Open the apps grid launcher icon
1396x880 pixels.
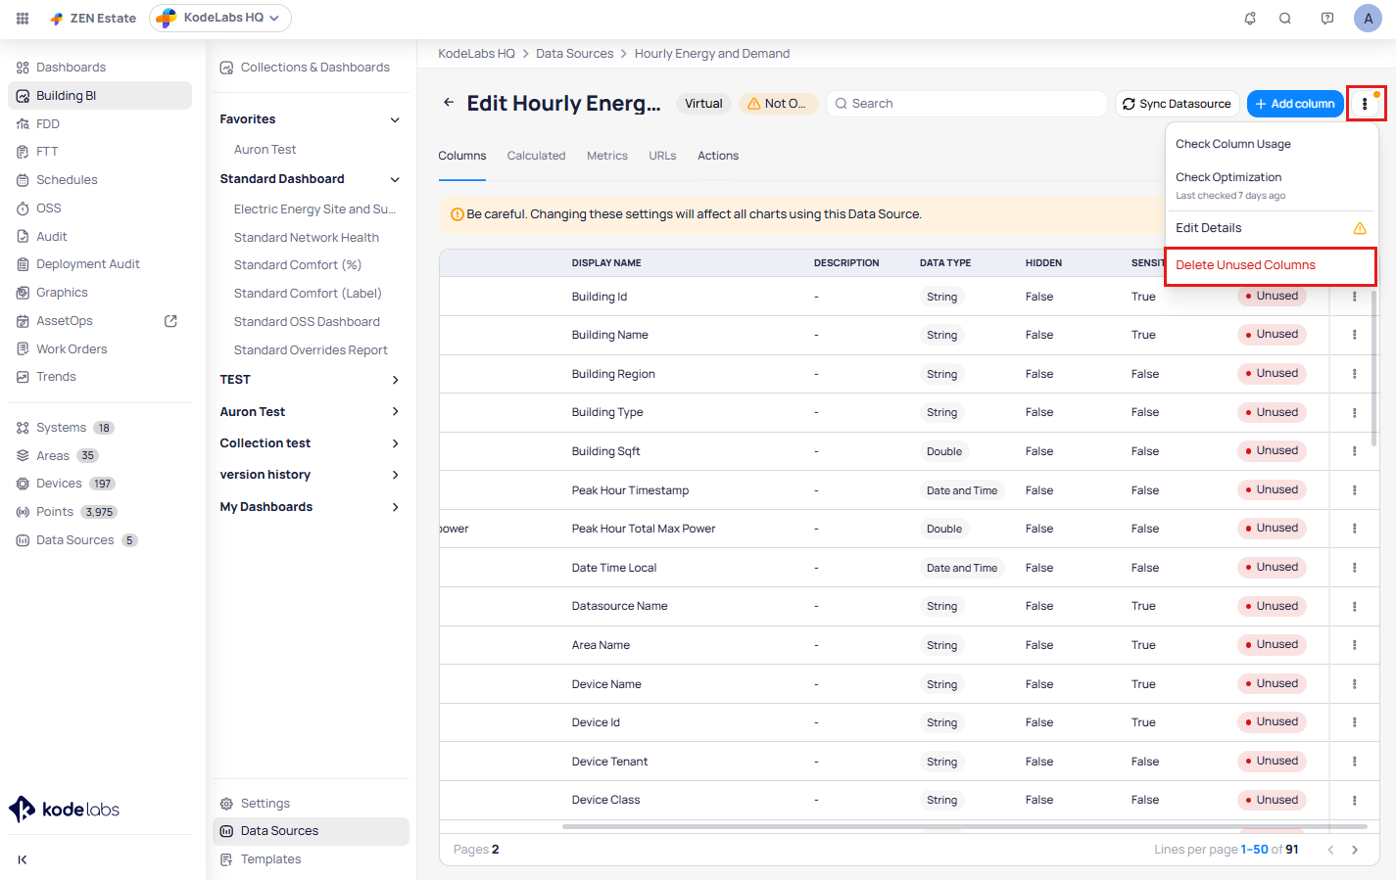23,19
